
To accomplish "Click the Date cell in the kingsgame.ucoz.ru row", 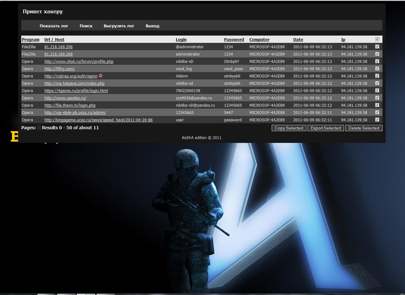I will coord(313,120).
